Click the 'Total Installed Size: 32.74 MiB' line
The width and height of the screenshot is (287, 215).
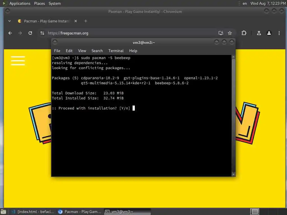(88, 98)
